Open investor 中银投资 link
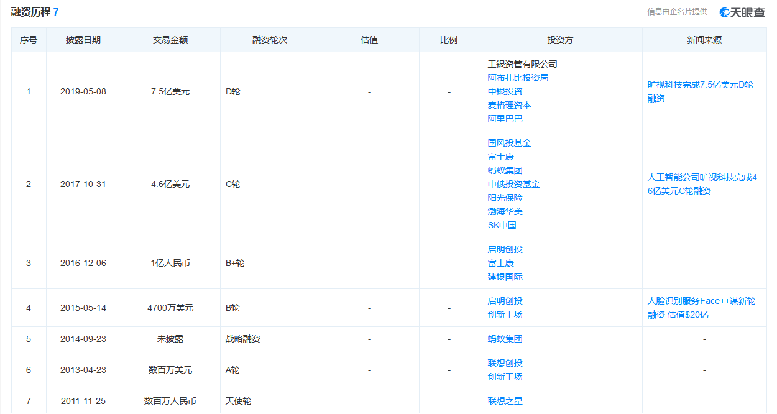Image resolution: width=777 pixels, height=414 pixels. pyautogui.click(x=505, y=91)
